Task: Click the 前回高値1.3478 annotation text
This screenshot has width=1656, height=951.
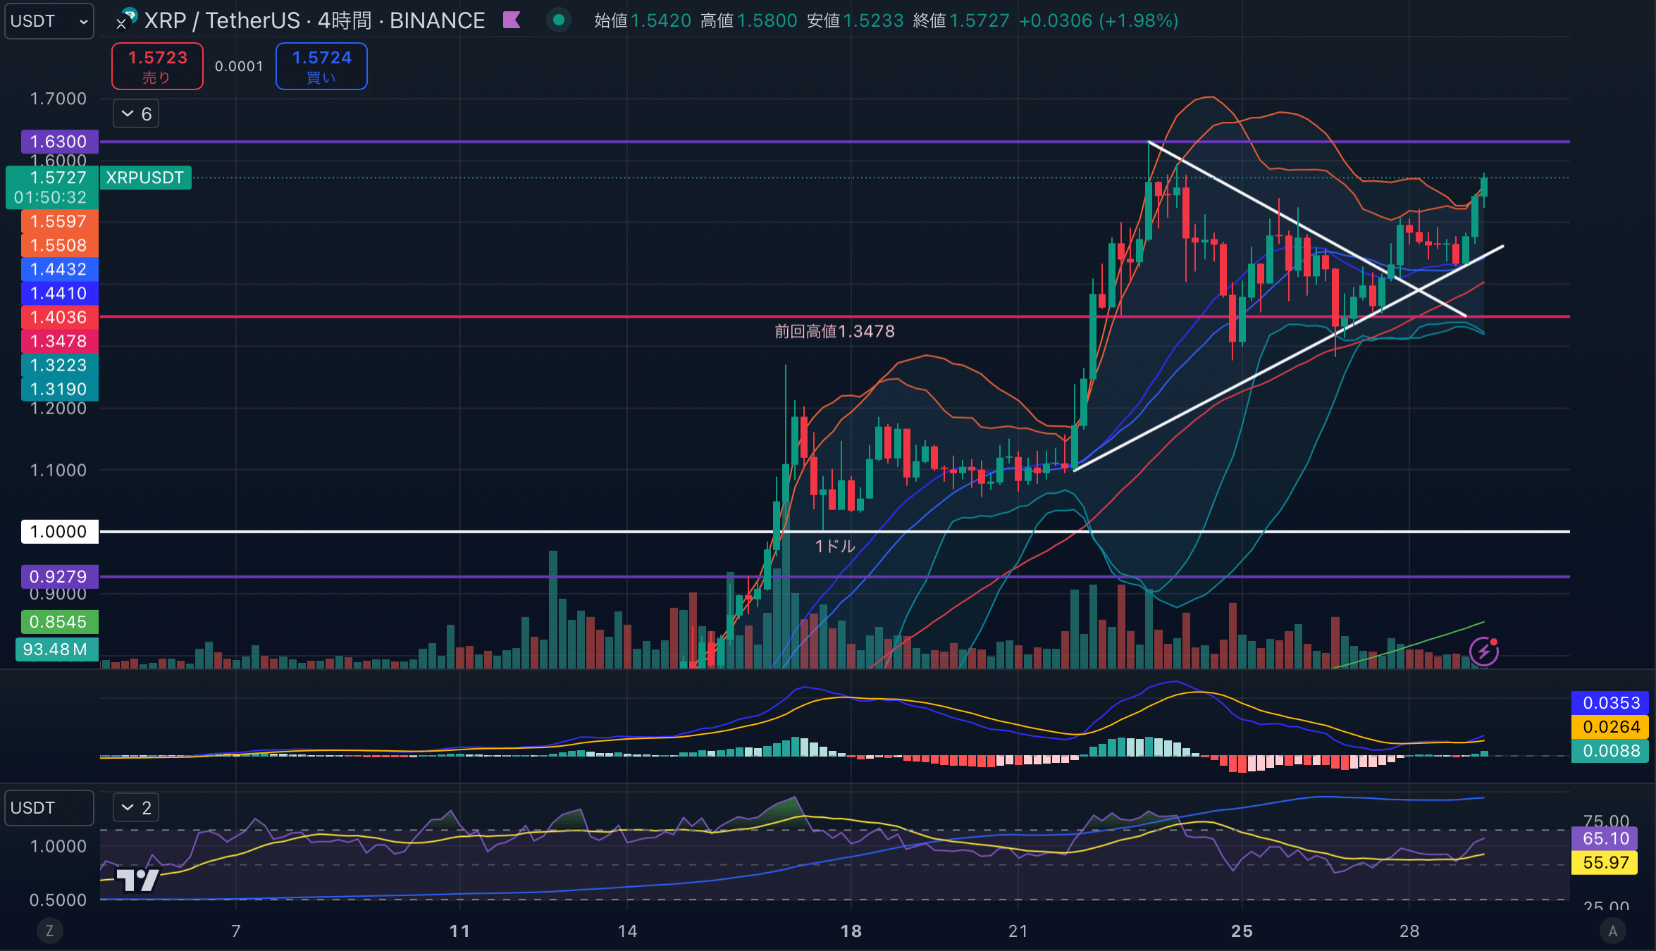Action: 834,332
